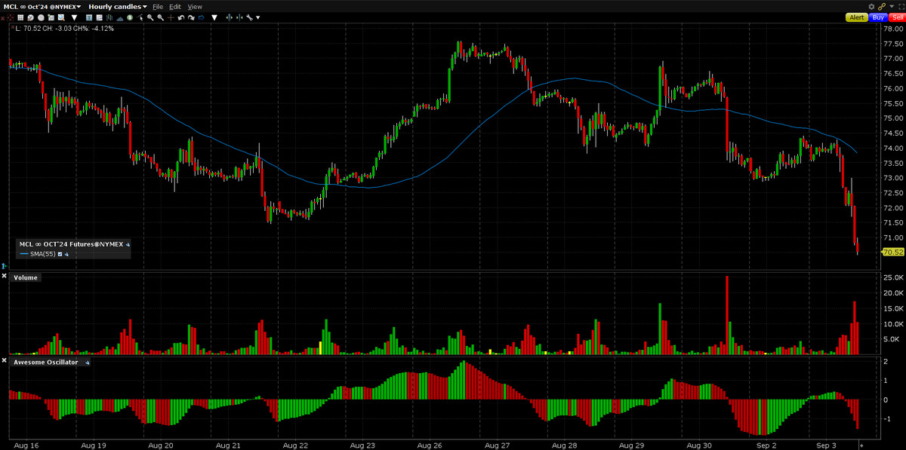Click the blue SMA line color swatch
The width and height of the screenshot is (906, 450).
[x=25, y=254]
